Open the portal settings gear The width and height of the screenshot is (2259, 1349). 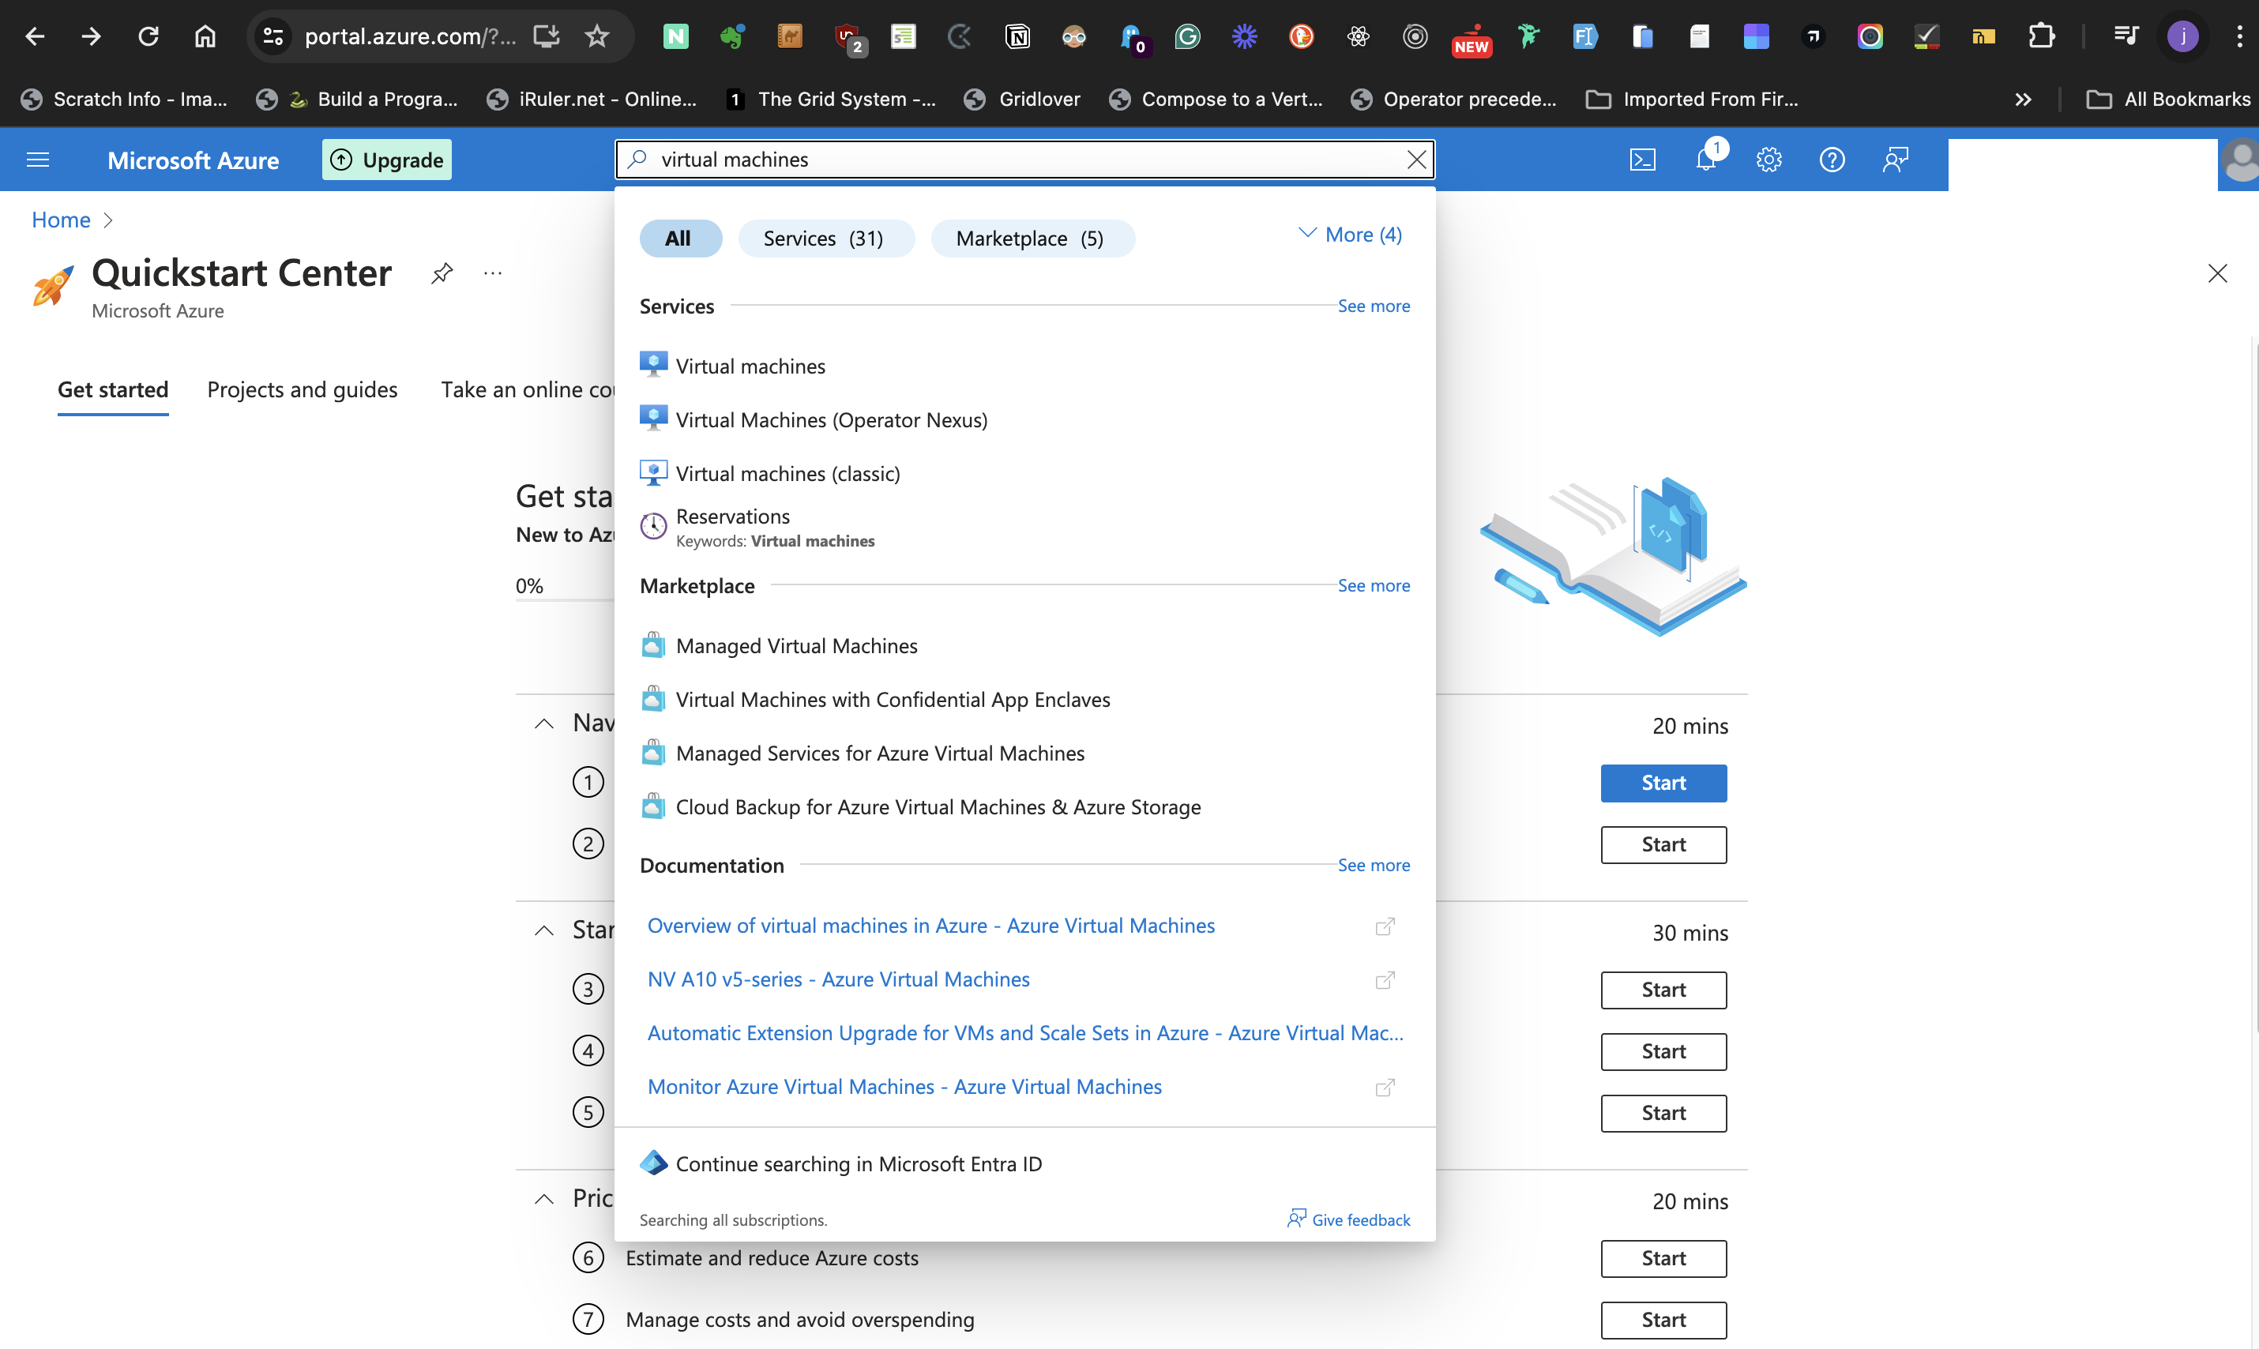tap(1769, 159)
